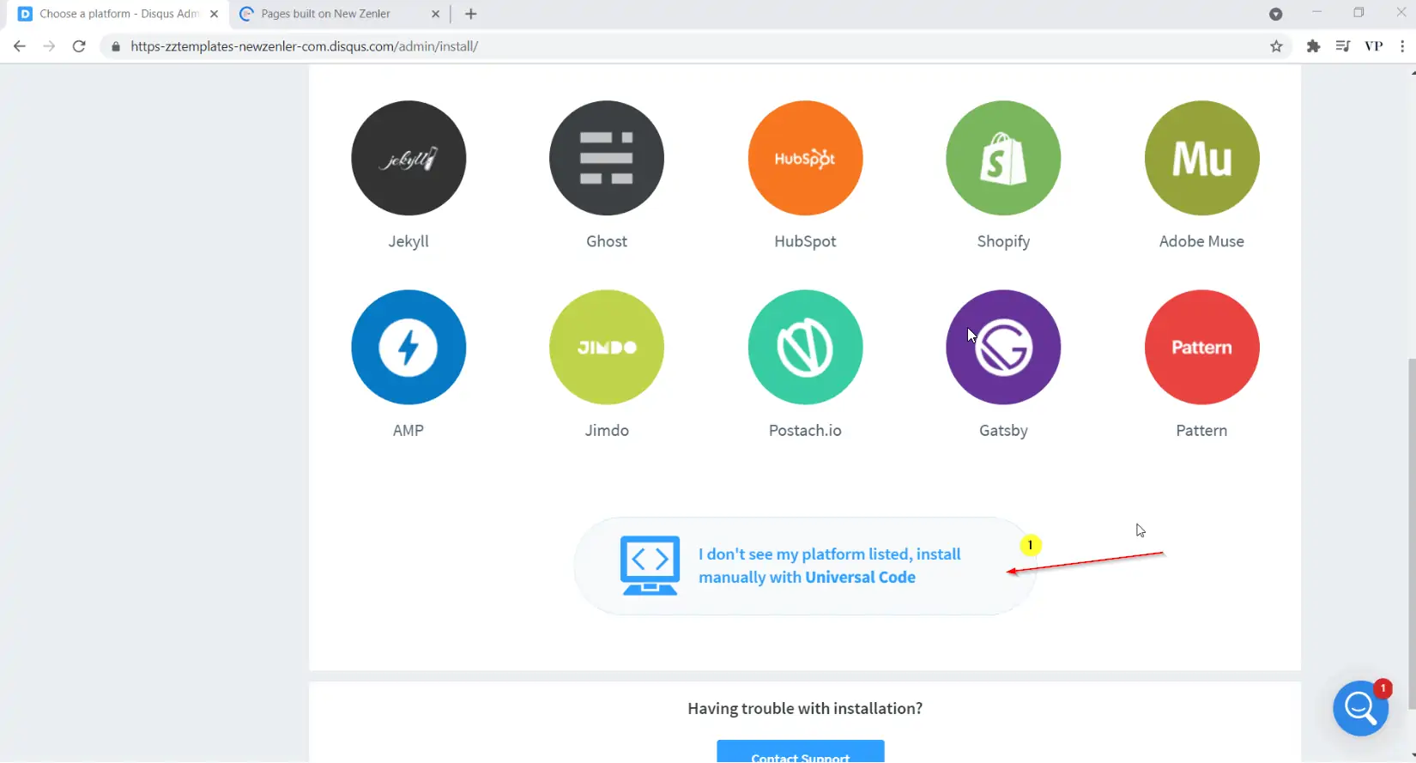
Task: Go back to the previous page
Action: 20,46
